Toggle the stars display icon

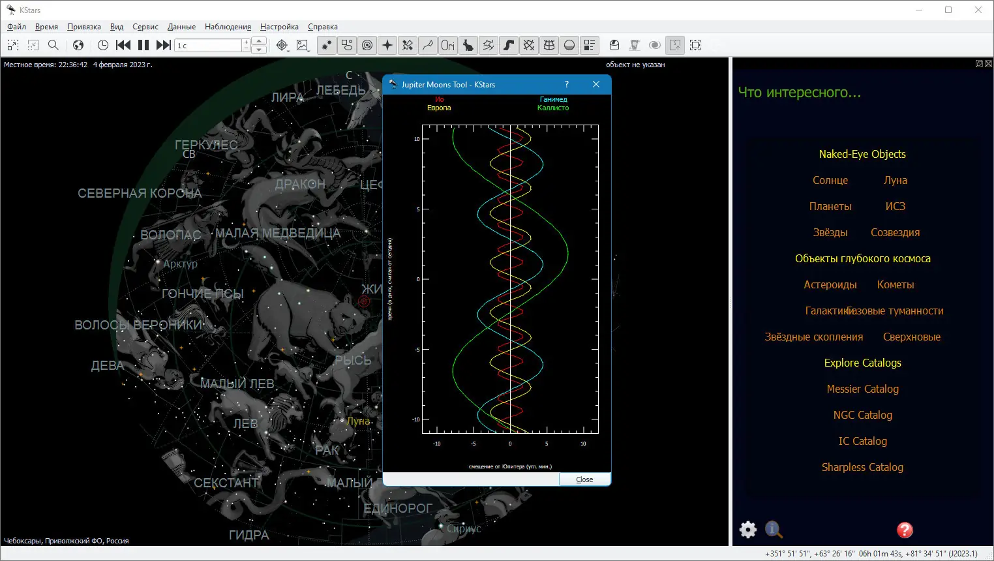pos(326,45)
